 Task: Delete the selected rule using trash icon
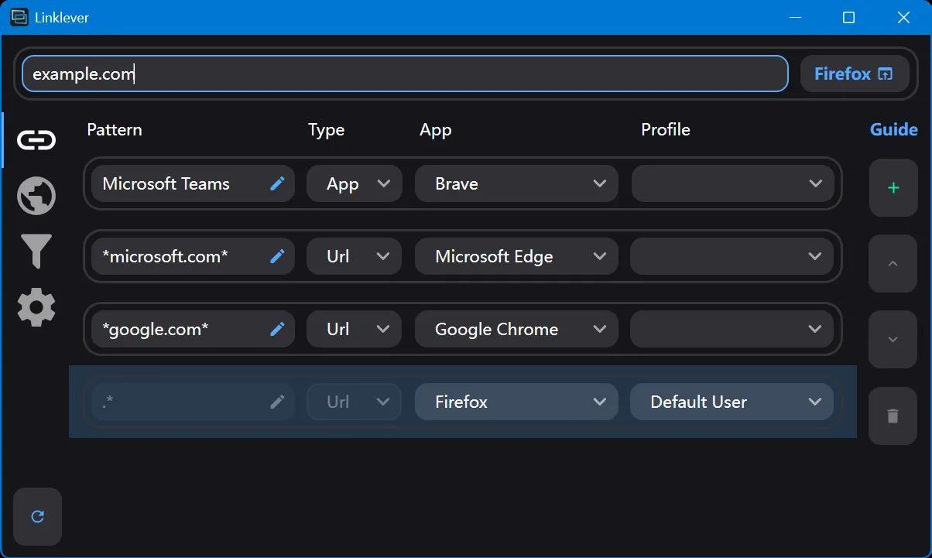[893, 416]
